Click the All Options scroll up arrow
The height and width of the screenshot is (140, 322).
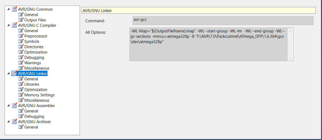pos(291,31)
